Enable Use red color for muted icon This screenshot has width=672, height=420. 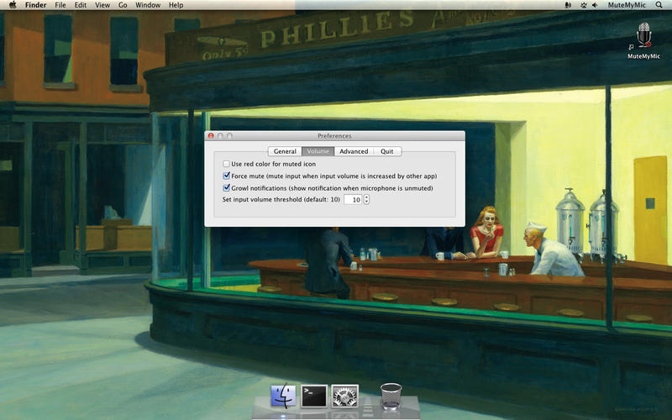click(226, 164)
